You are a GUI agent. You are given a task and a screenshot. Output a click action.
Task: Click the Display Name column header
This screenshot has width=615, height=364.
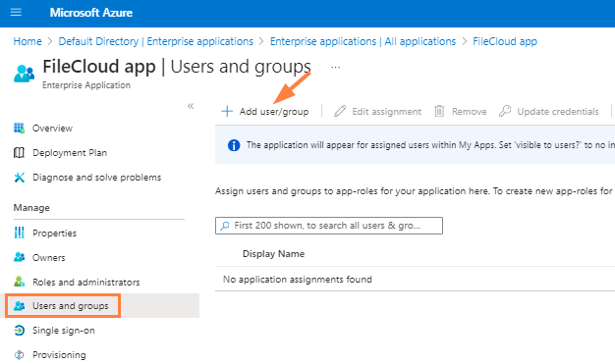(273, 254)
